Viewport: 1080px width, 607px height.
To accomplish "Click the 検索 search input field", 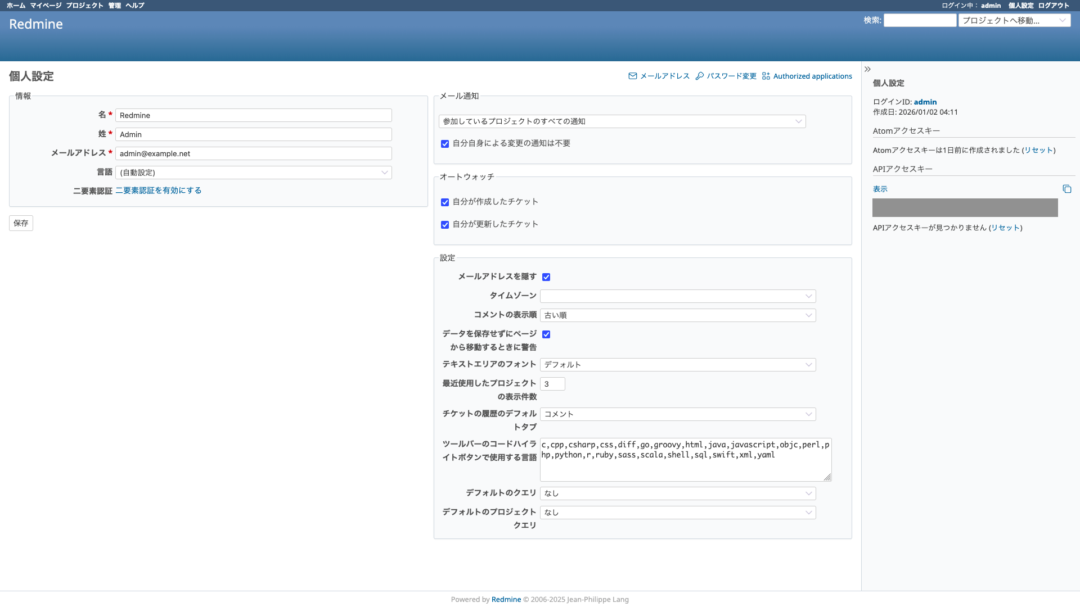I will [920, 20].
